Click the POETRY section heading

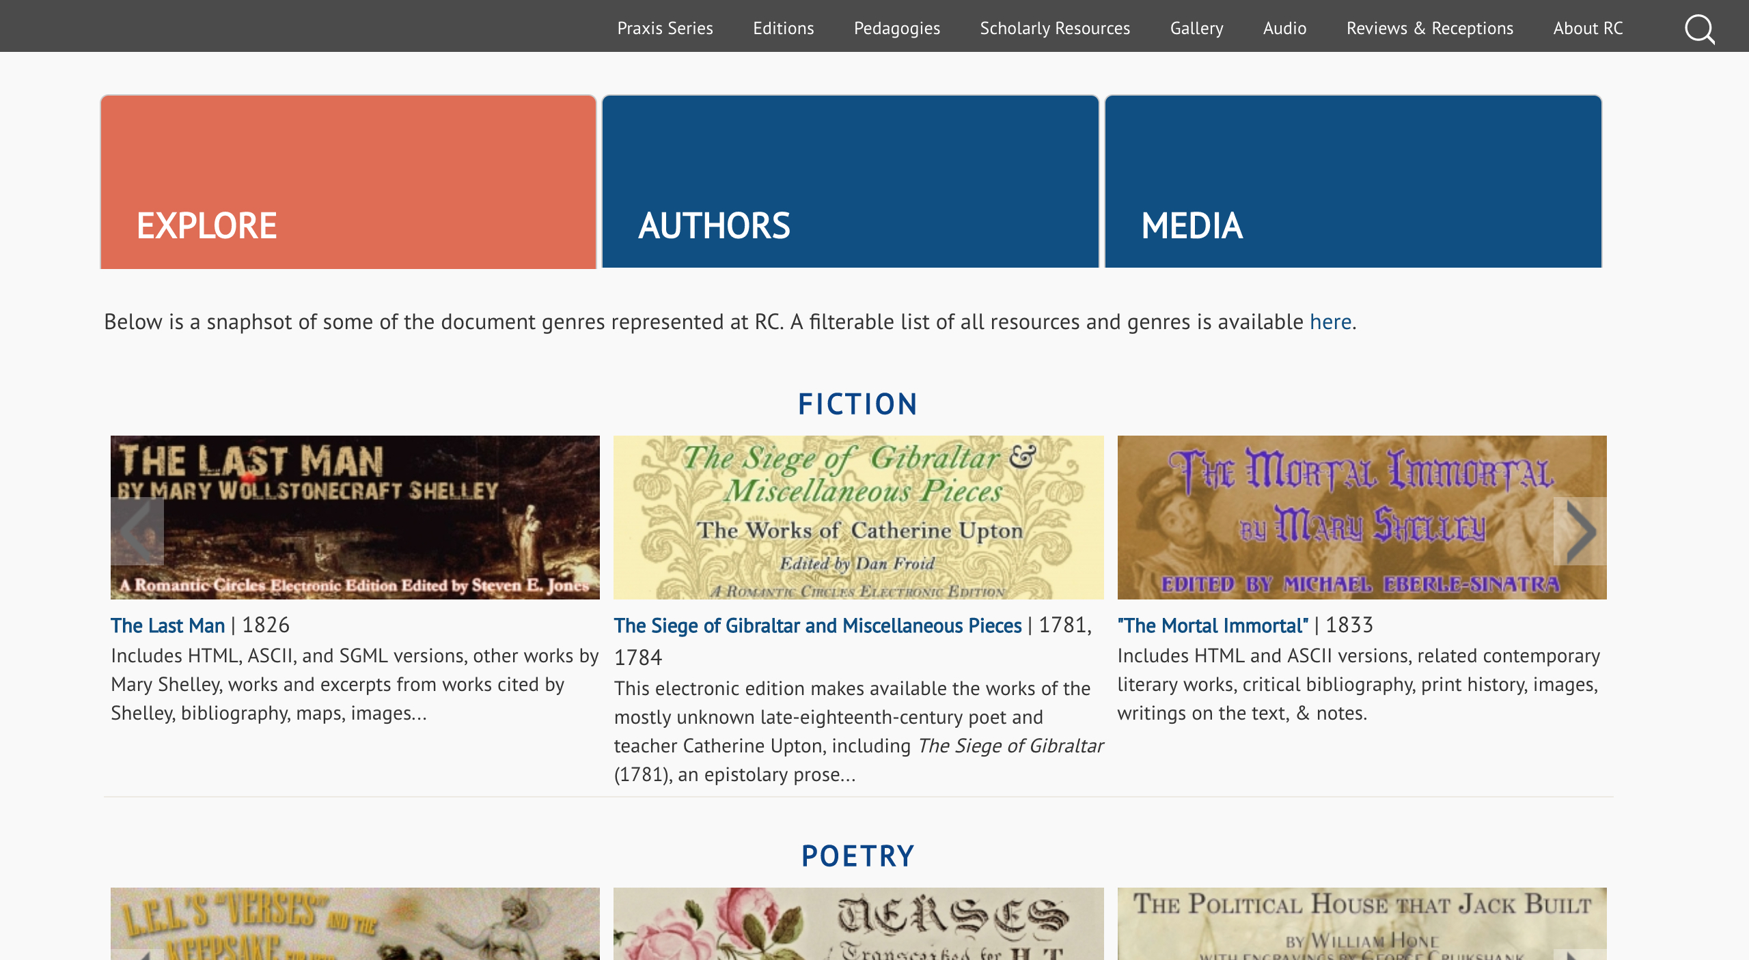[x=857, y=856]
